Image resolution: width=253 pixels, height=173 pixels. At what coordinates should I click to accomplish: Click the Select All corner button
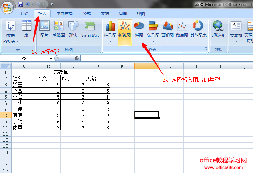(x=6, y=66)
